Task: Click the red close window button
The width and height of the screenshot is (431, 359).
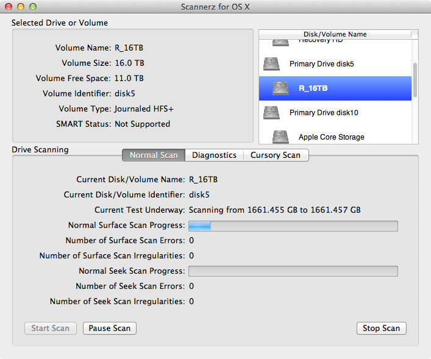Action: click(x=9, y=7)
